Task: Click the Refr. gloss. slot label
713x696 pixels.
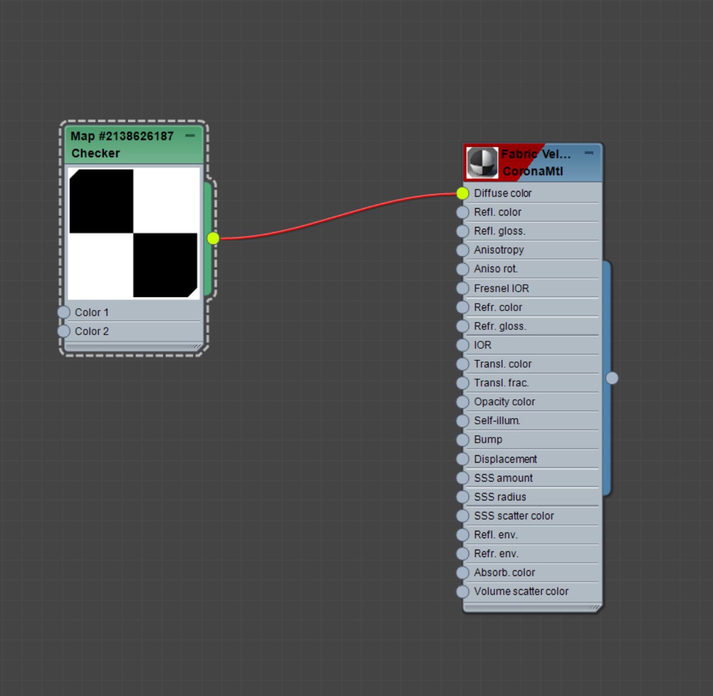Action: tap(500, 326)
